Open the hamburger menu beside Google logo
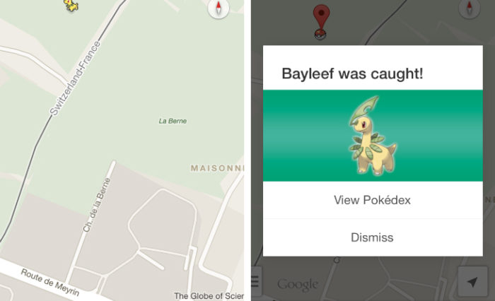 [x=256, y=282]
